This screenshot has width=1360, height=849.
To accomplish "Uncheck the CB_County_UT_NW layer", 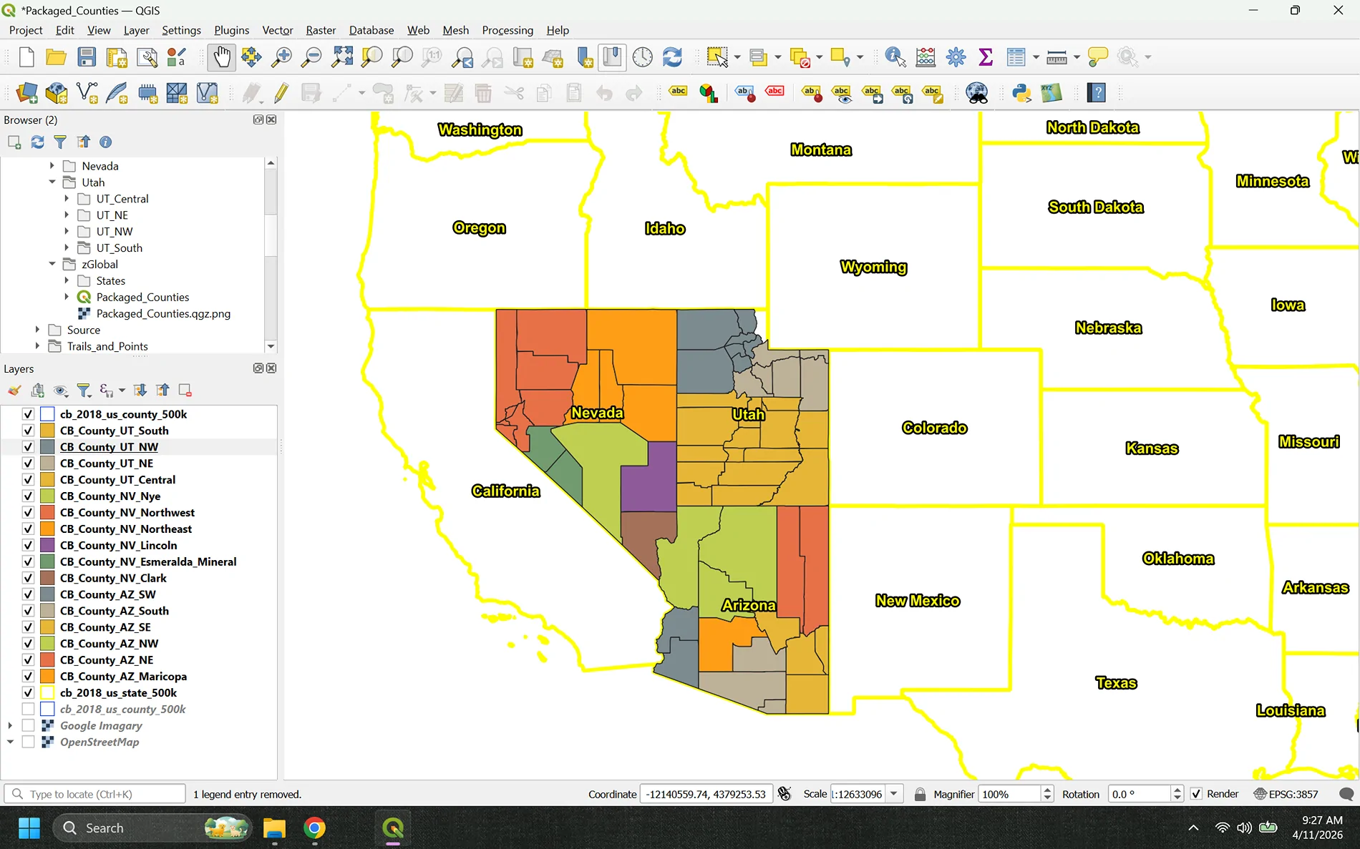I will click(28, 447).
